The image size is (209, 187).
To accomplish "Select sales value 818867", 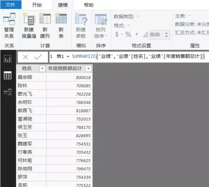I will click(69, 111).
